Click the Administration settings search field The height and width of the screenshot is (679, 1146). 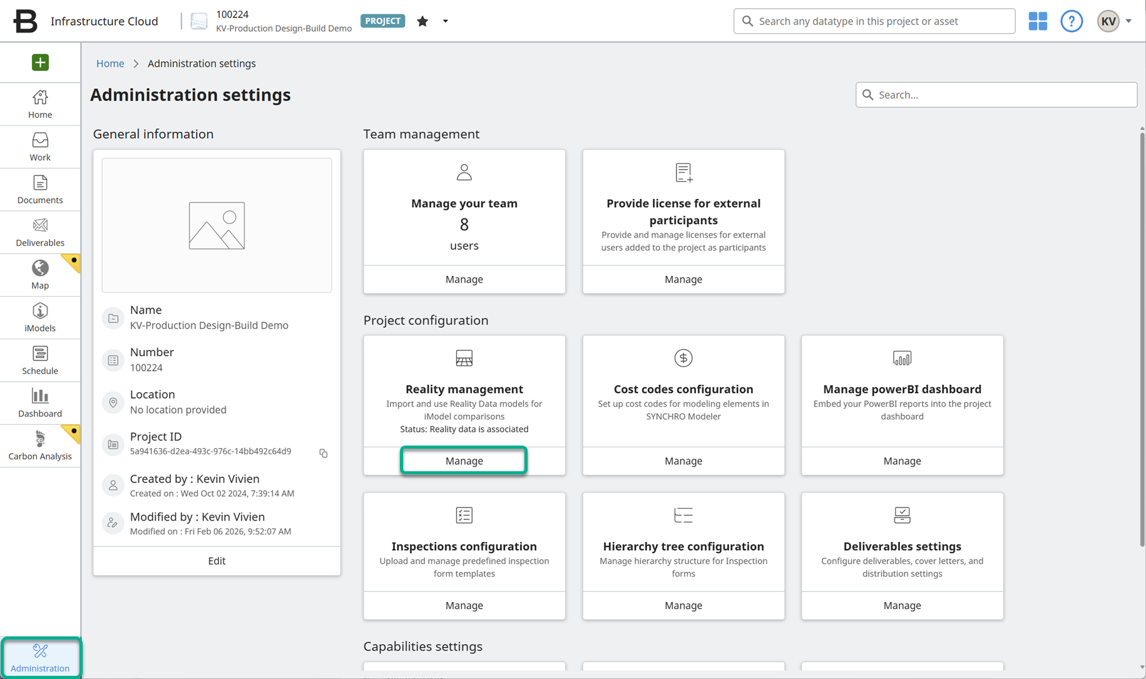tap(996, 94)
